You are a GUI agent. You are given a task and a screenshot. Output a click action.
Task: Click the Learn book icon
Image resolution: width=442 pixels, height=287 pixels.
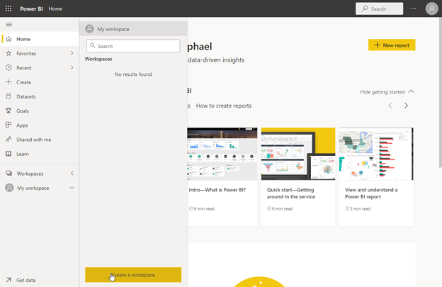[8, 154]
